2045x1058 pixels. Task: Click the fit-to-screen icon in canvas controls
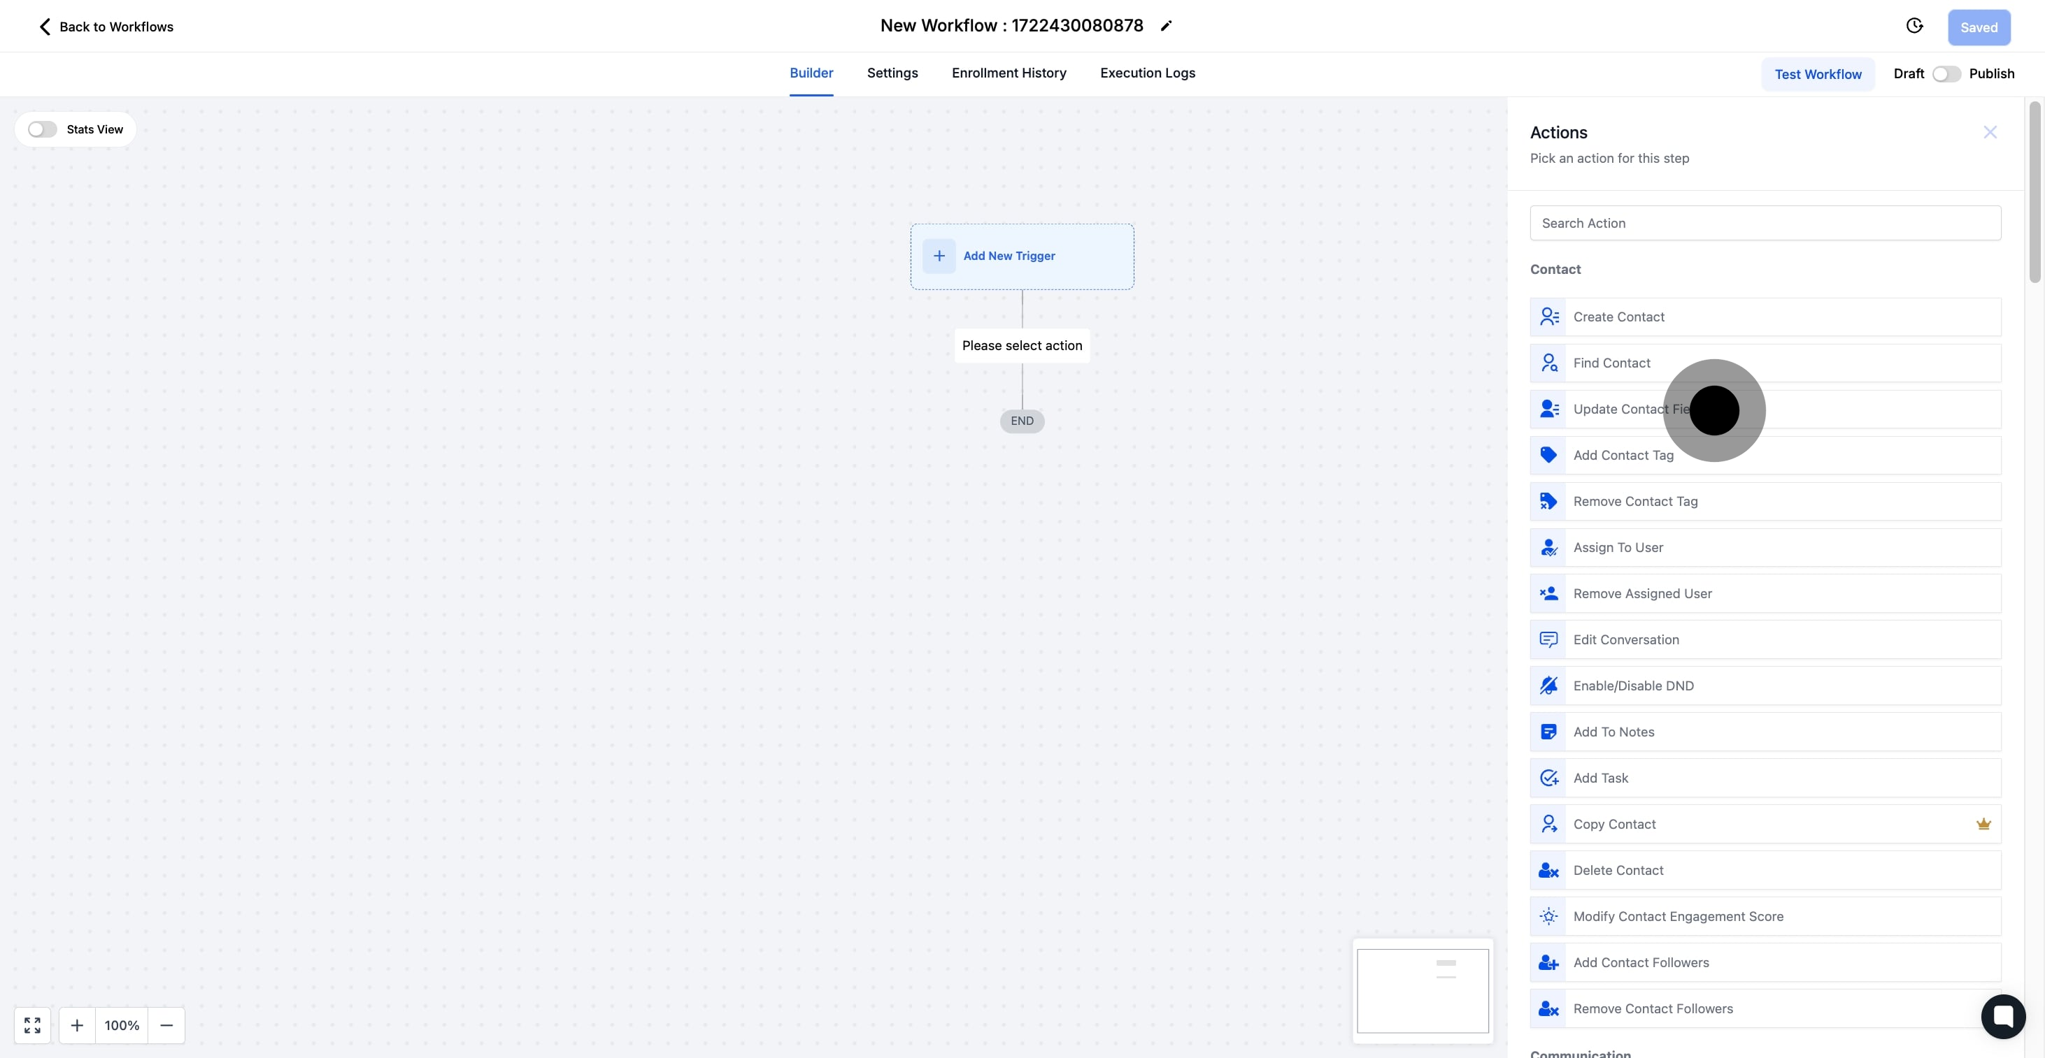point(33,1024)
